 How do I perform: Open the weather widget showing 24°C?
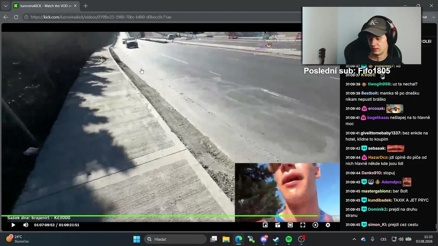point(18,239)
